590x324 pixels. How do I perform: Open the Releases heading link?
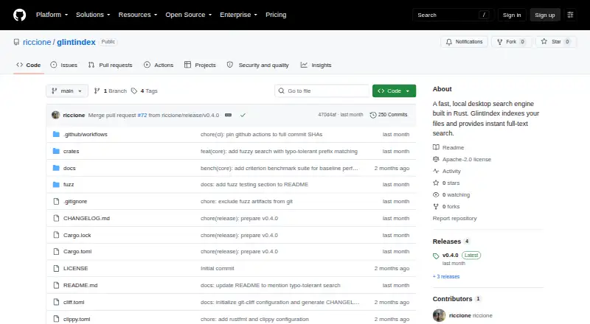click(x=447, y=242)
